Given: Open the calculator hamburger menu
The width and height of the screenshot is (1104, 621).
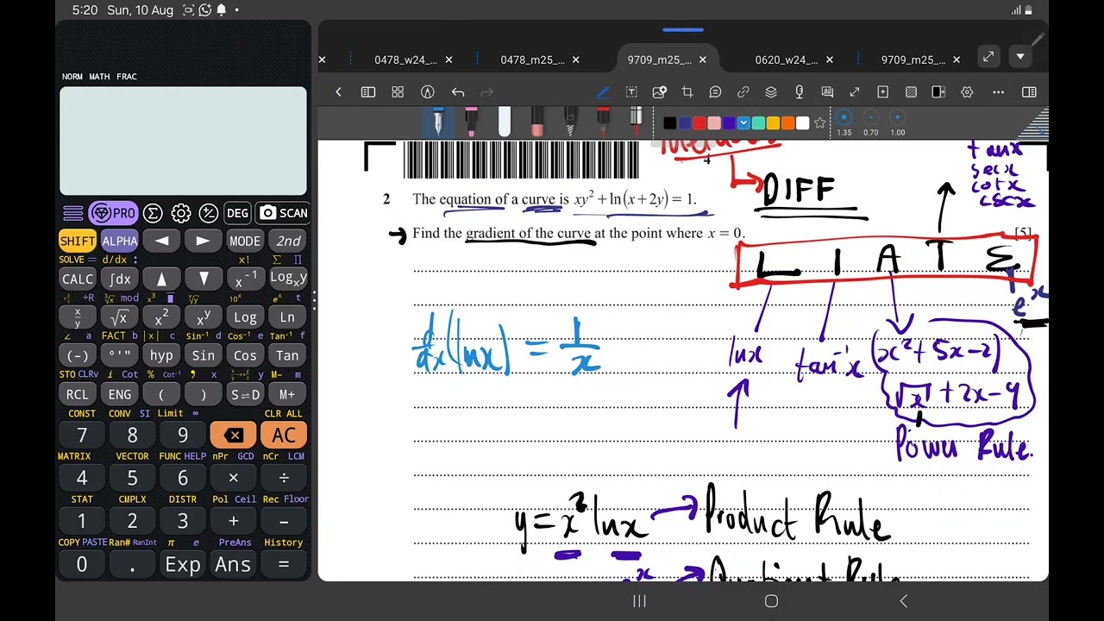Looking at the screenshot, I should pos(73,213).
